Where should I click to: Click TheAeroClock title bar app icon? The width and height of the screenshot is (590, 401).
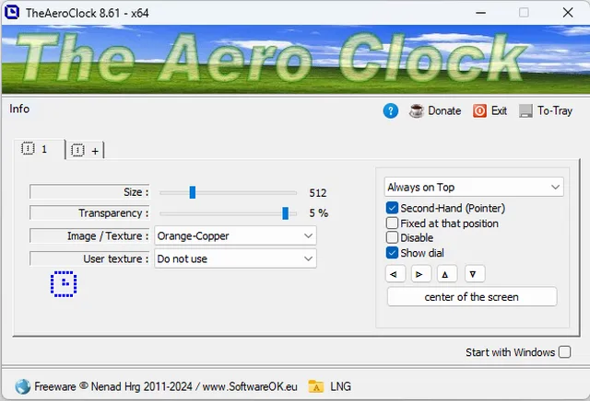(12, 12)
